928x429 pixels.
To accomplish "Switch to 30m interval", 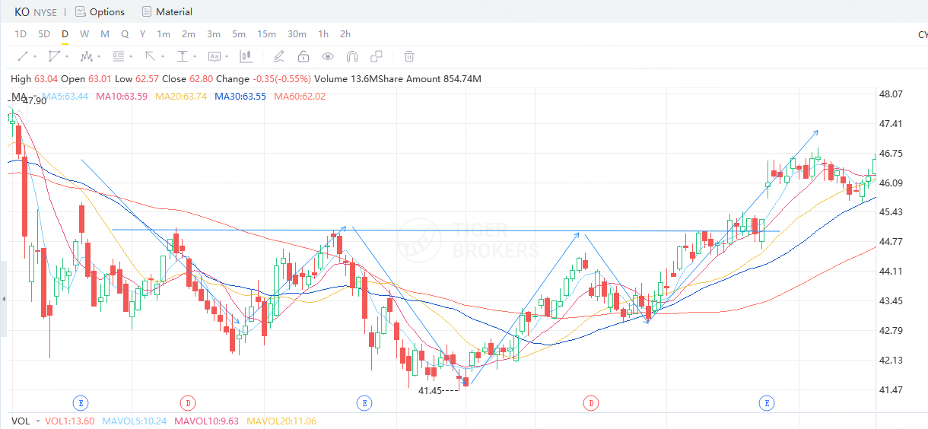I will coord(297,34).
